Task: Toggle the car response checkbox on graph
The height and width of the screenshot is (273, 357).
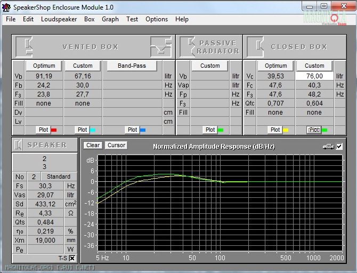Action: click(339, 146)
